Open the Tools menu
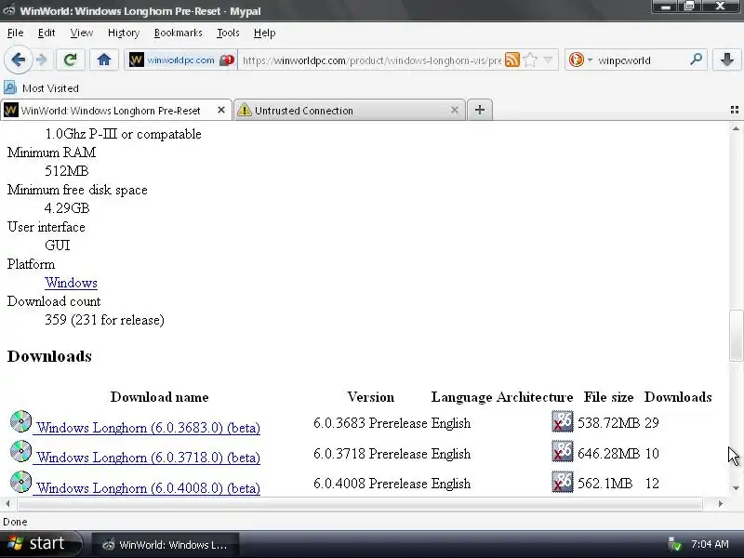The image size is (744, 558). (x=228, y=33)
